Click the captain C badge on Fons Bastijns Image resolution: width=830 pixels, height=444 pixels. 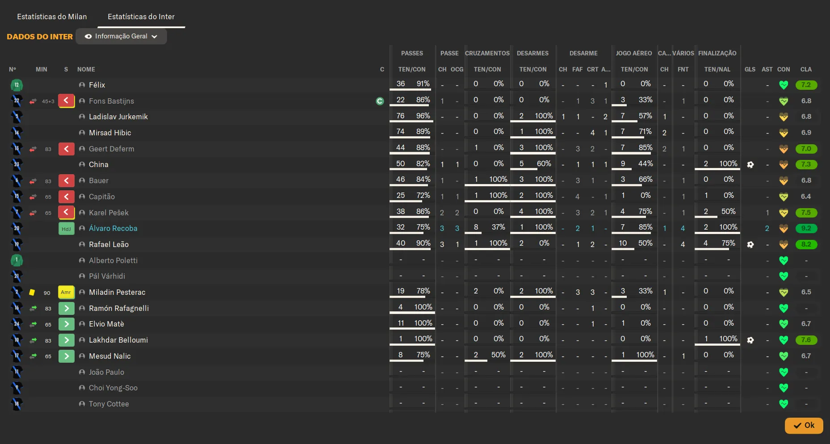[380, 101]
